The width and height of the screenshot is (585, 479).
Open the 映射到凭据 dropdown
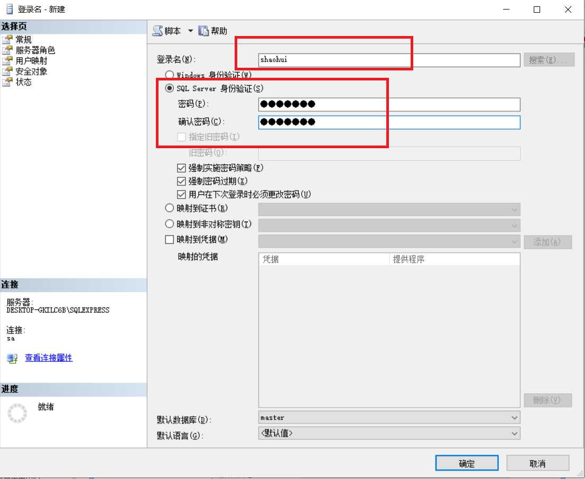[x=389, y=241]
